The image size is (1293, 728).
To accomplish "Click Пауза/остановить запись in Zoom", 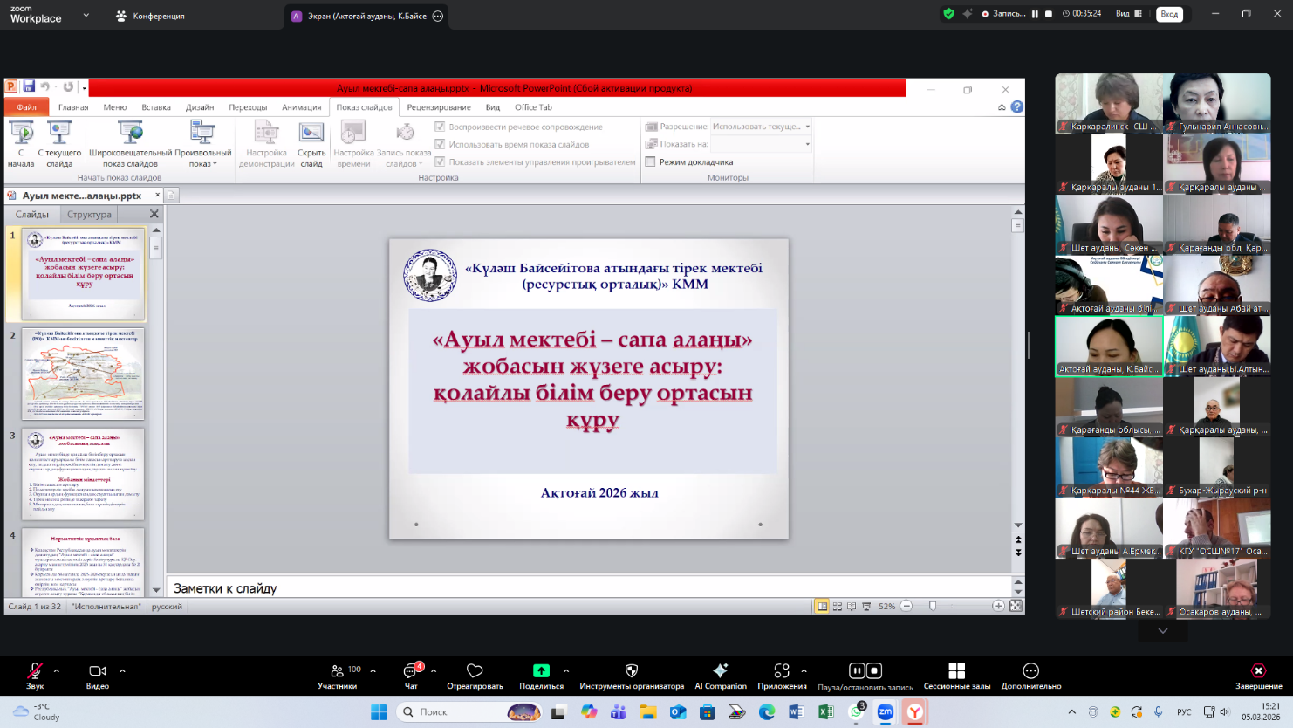I will point(867,672).
